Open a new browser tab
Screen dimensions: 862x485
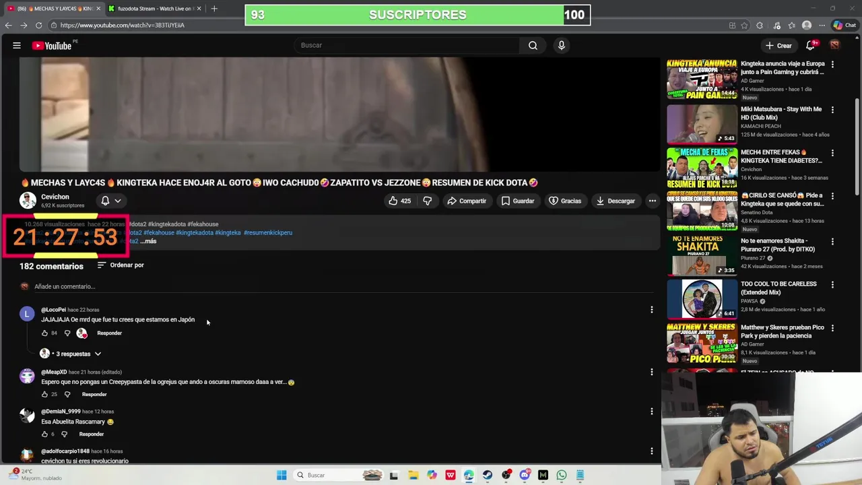pyautogui.click(x=214, y=8)
